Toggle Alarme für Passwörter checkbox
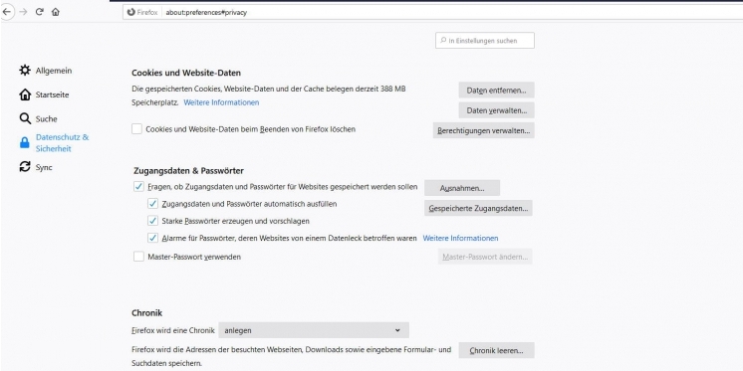The height and width of the screenshot is (371, 743). [x=152, y=238]
